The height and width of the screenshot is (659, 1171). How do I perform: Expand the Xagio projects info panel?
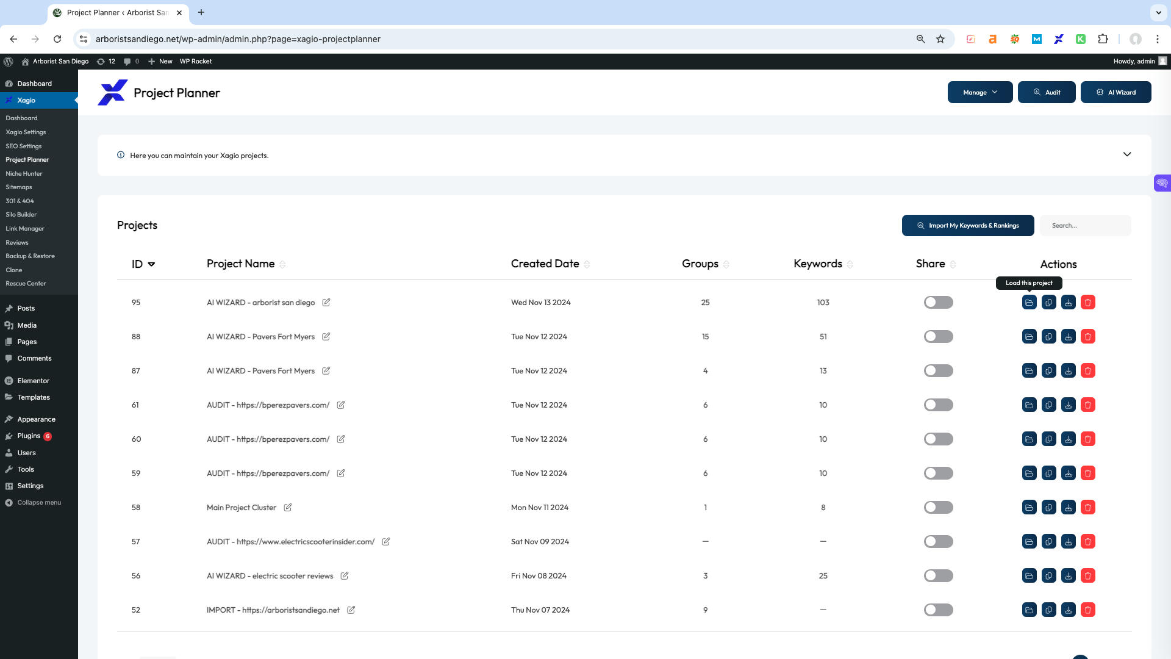[x=1127, y=154]
